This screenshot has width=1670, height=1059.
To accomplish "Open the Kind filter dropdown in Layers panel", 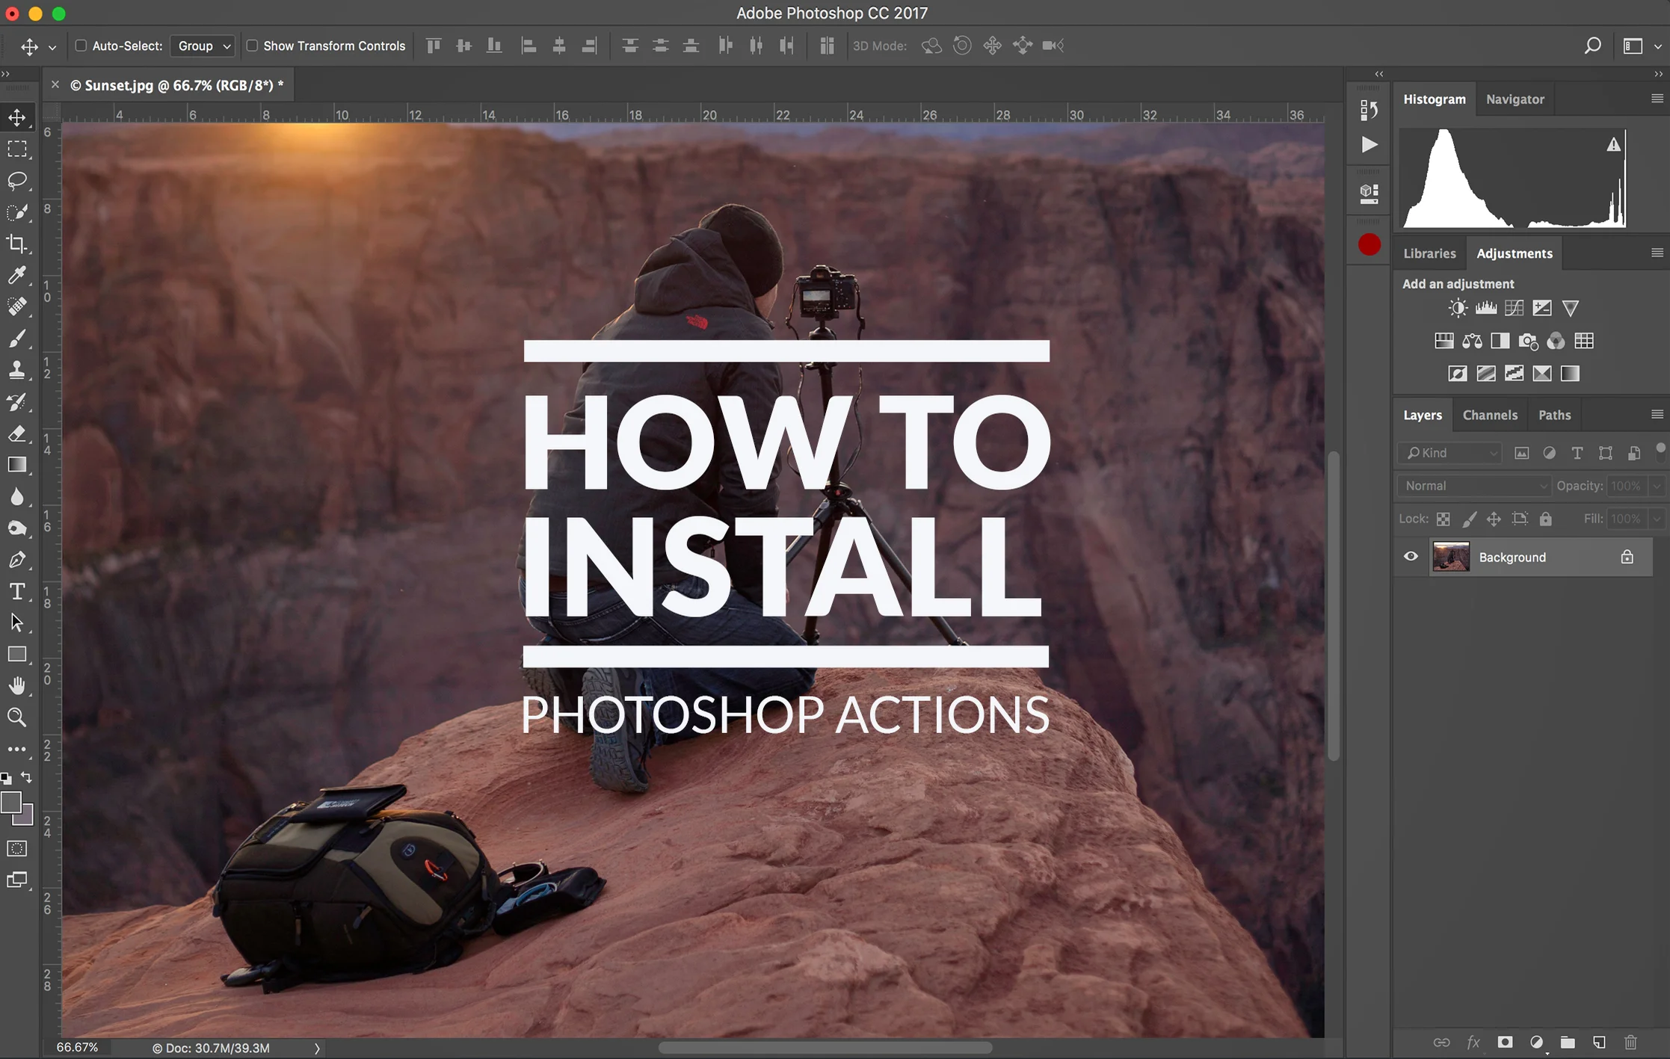I will click(x=1448, y=452).
